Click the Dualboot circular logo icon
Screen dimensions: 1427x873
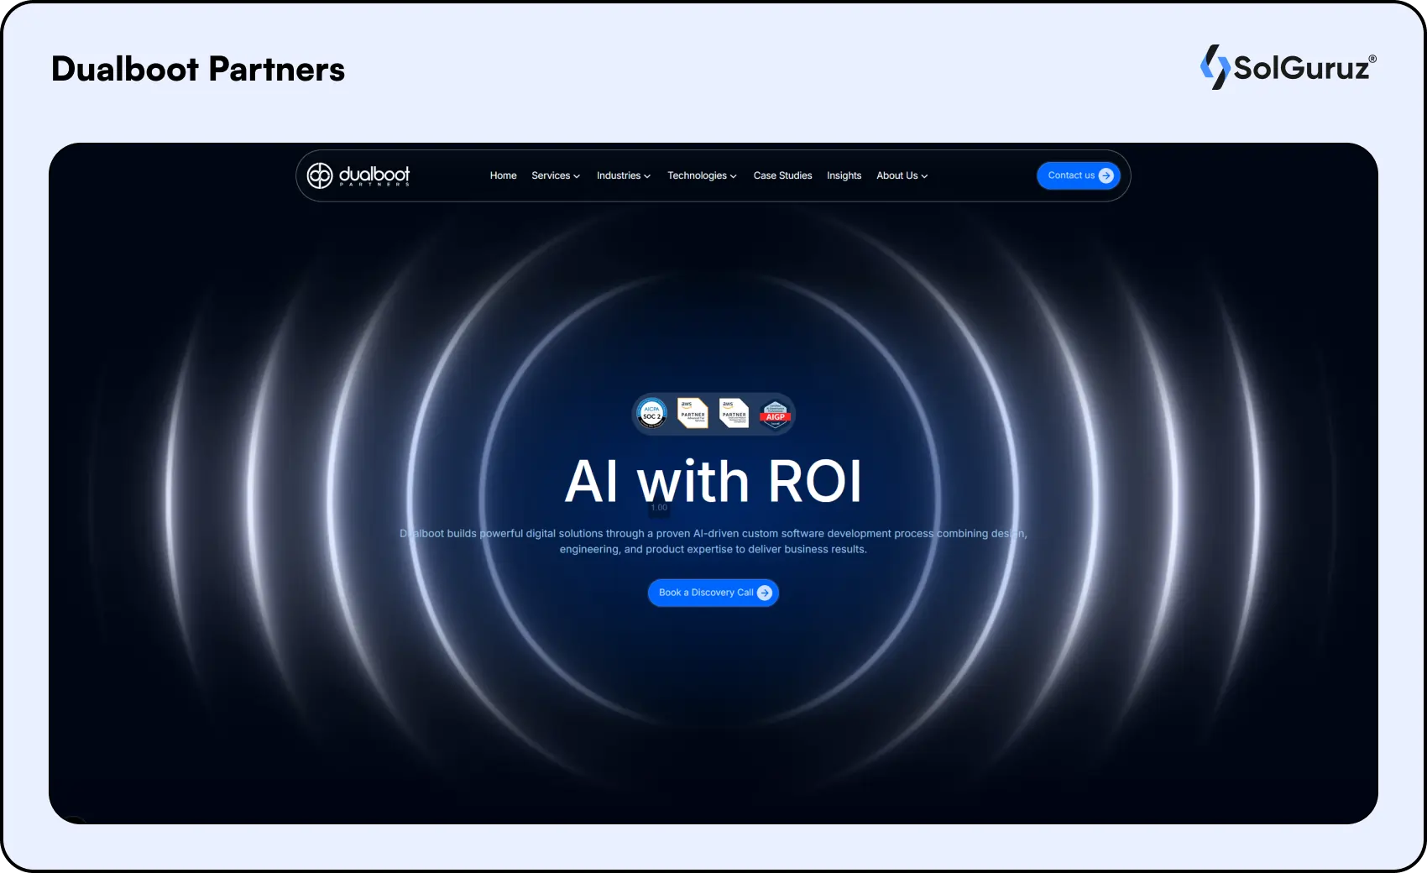tap(320, 175)
